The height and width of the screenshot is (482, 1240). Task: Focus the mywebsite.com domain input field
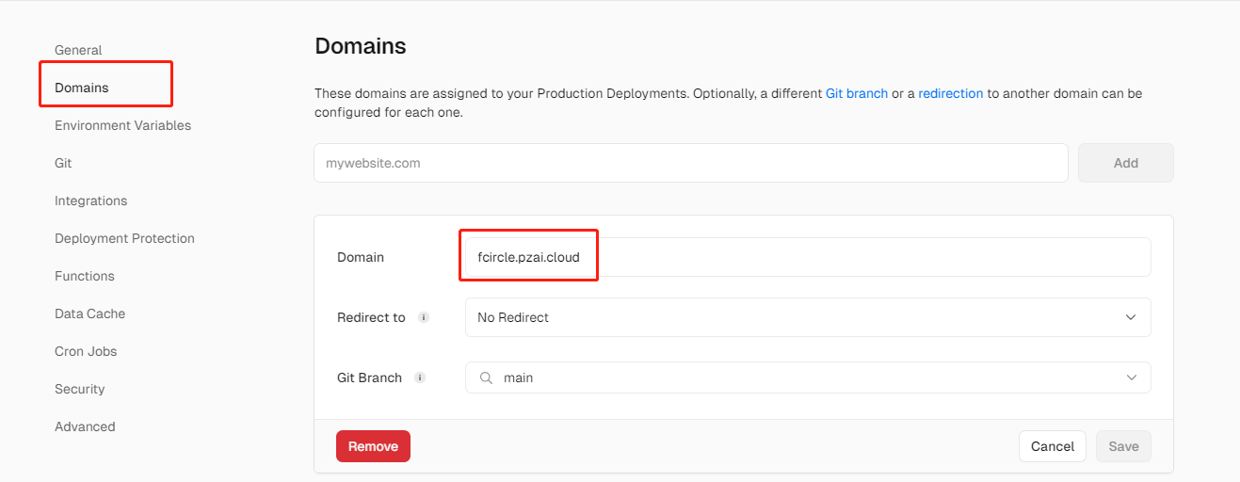tap(690, 163)
